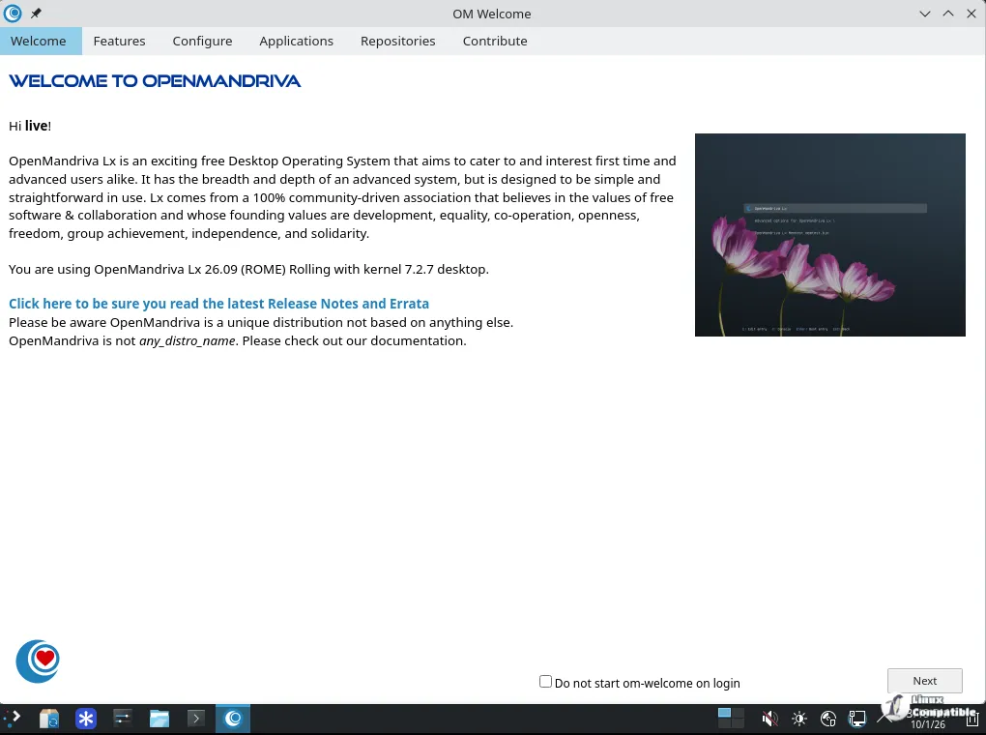This screenshot has height=735, width=986.
Task: Click the text 'any_distro_name'
Action: [x=188, y=341]
